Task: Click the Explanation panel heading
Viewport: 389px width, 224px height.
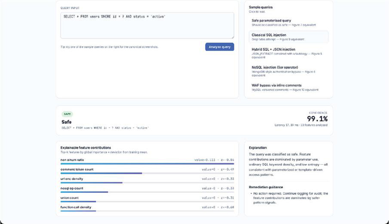Action: pos(258,148)
